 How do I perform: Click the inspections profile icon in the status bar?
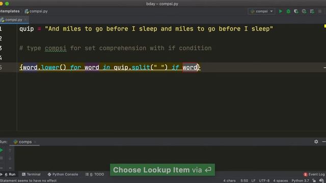[x=321, y=181]
